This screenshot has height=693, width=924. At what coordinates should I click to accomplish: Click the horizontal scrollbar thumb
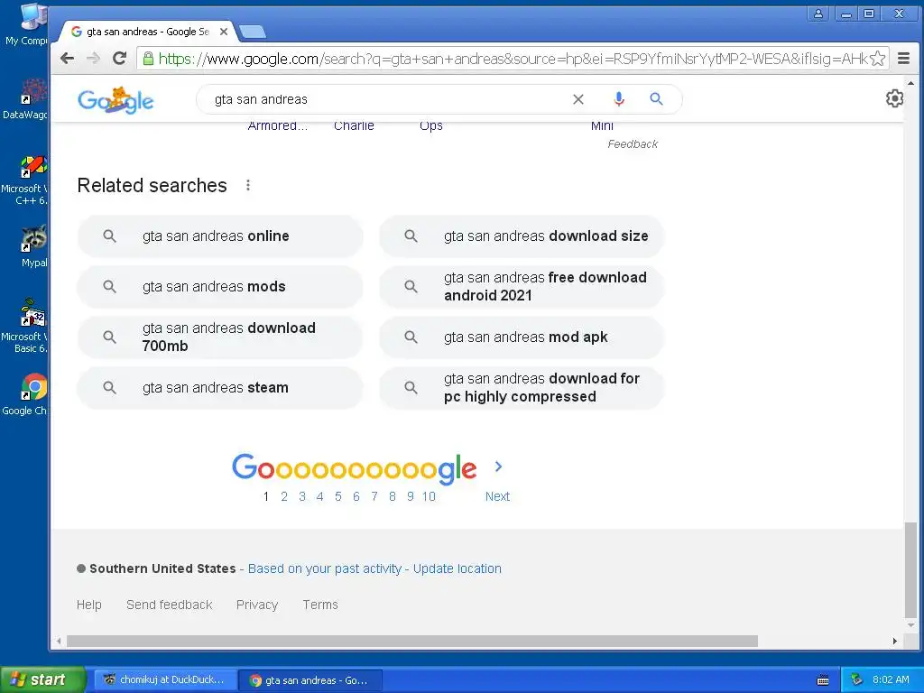tap(411, 642)
